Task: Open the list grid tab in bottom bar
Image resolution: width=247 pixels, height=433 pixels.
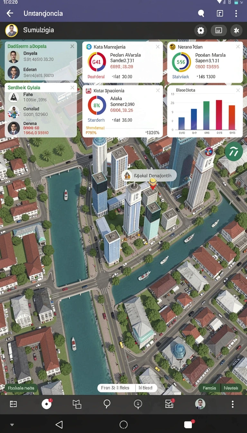Action: pyautogui.click(x=13, y=404)
